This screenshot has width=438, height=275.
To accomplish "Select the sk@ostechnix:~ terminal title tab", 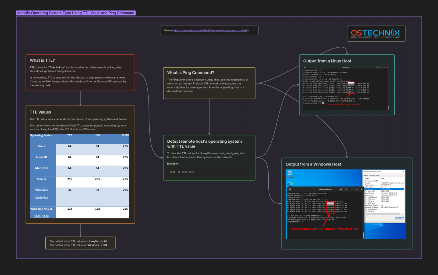I will click(x=325, y=189).
